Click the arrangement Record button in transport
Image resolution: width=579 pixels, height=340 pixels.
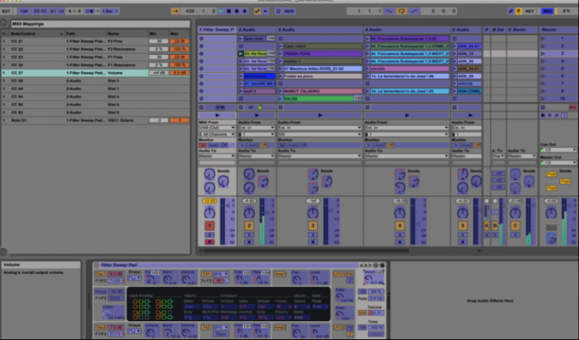pos(236,11)
